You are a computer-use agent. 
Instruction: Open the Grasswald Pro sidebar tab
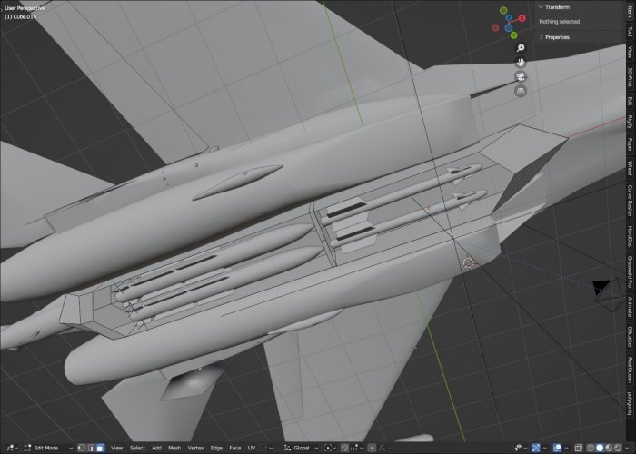pyautogui.click(x=630, y=271)
